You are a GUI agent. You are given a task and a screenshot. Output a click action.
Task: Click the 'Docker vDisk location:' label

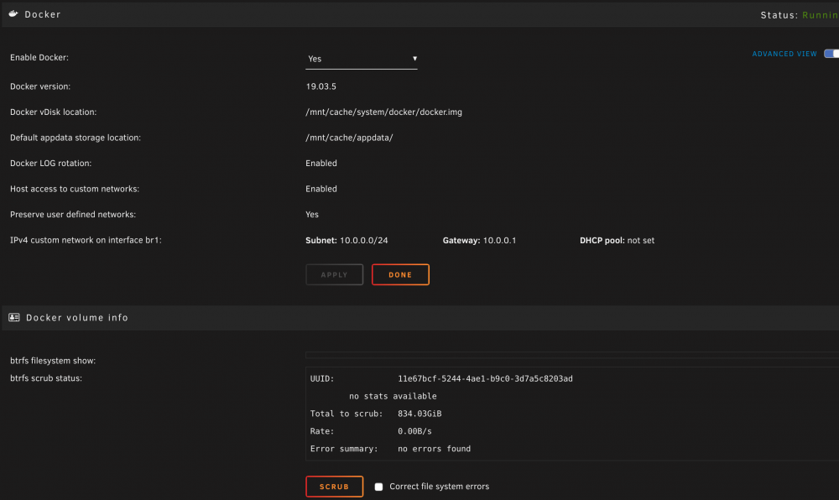(x=53, y=112)
